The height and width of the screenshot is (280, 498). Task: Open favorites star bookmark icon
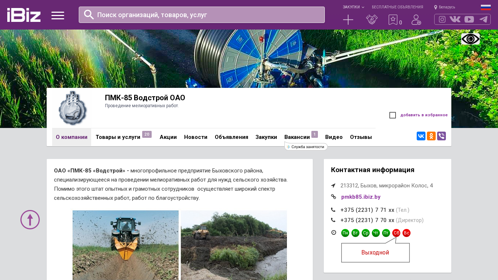(x=393, y=20)
